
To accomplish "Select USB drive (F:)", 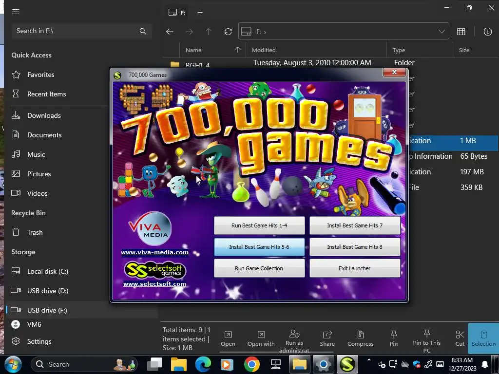I will pyautogui.click(x=47, y=310).
